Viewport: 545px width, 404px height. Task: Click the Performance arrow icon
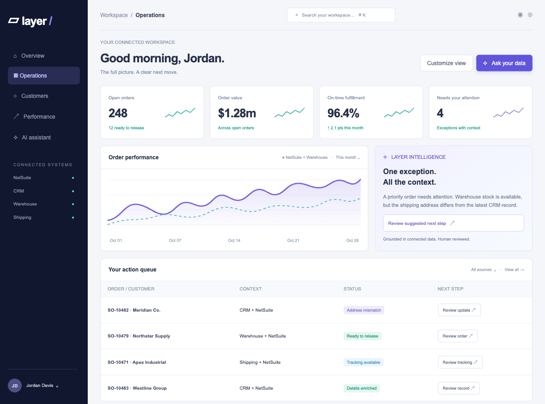[16, 116]
